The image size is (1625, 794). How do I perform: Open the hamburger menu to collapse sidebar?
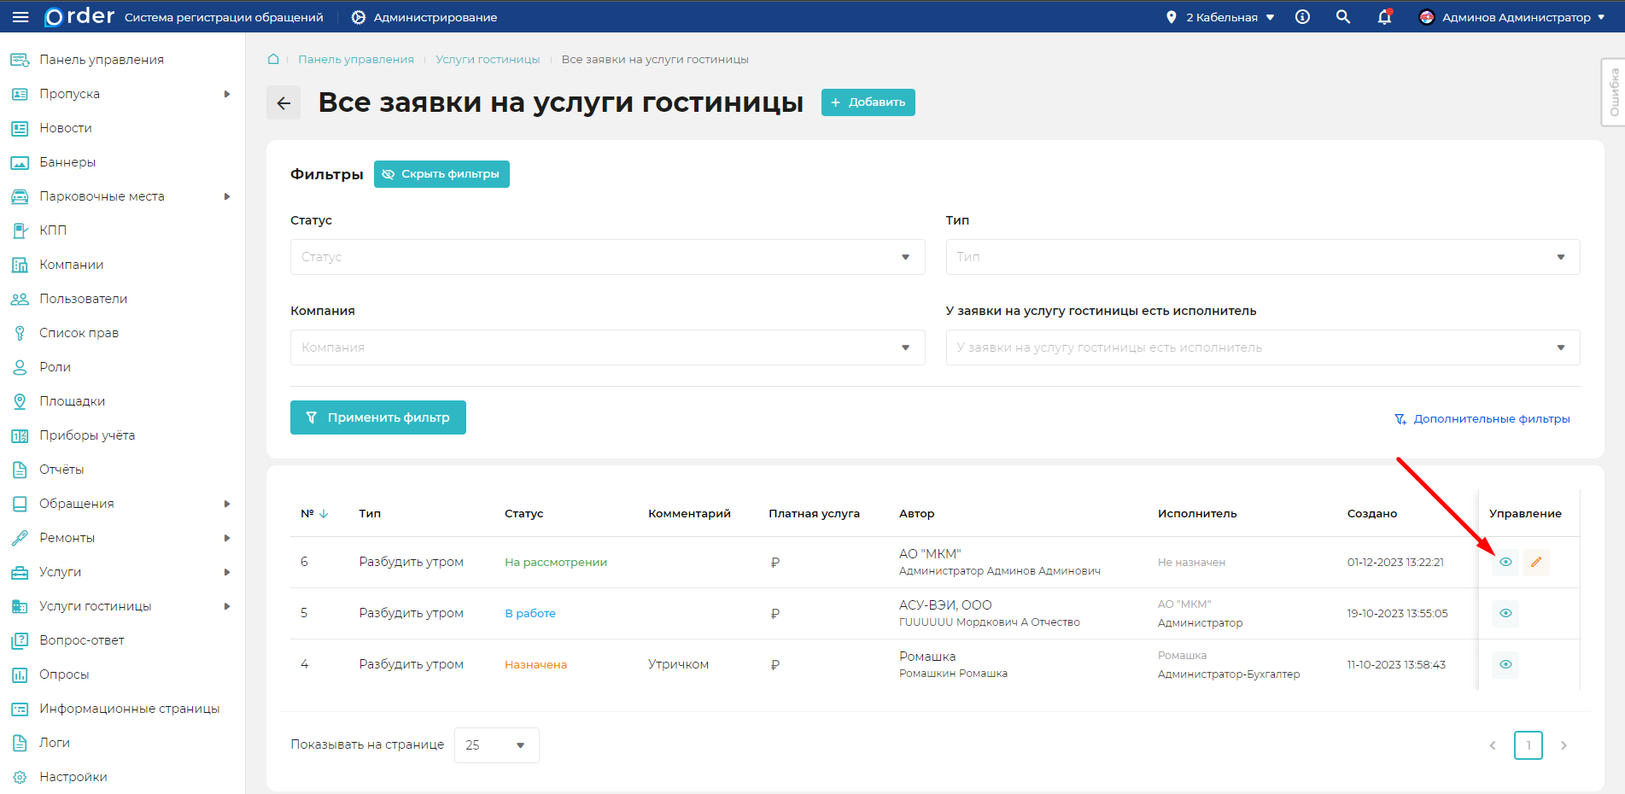coord(20,16)
